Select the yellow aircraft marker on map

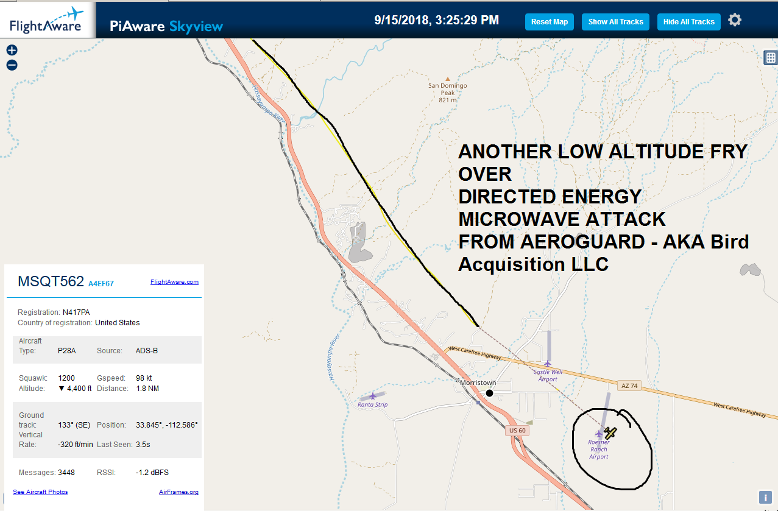point(610,433)
